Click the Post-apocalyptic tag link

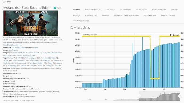pyautogui.click(x=31, y=58)
